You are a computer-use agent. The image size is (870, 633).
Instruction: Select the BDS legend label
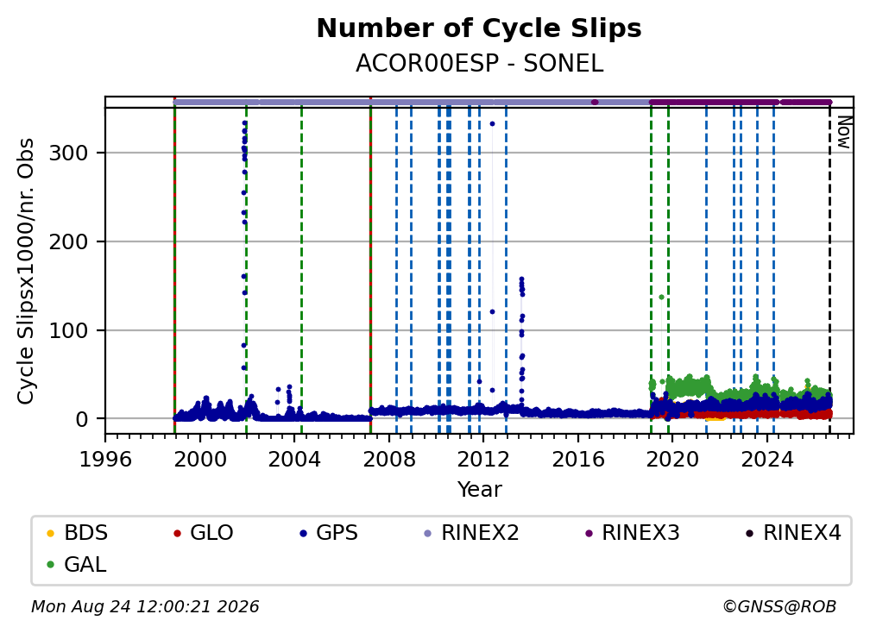coord(86,533)
